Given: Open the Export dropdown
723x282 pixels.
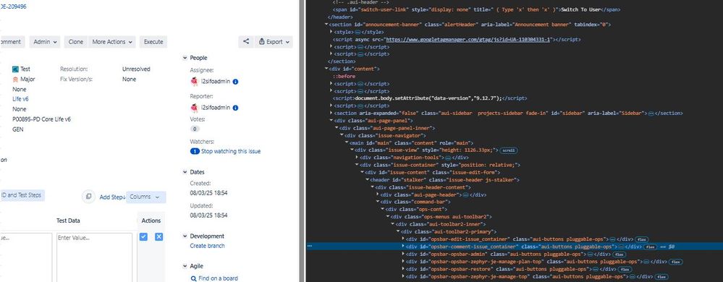Looking at the screenshot, I should [x=274, y=42].
